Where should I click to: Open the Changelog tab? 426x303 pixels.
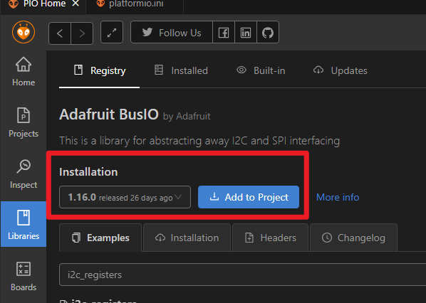pos(353,238)
